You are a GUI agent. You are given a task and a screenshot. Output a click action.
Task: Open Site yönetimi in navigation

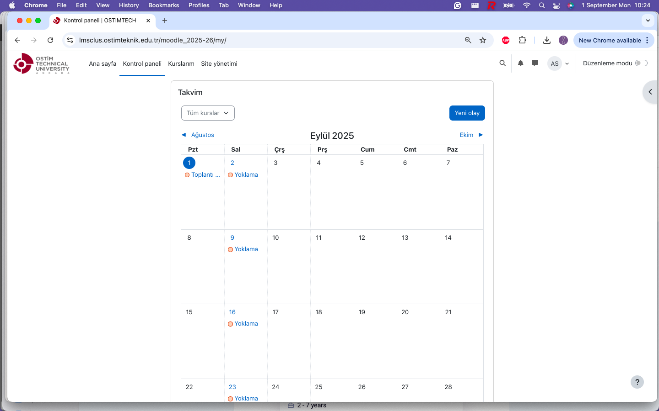219,64
